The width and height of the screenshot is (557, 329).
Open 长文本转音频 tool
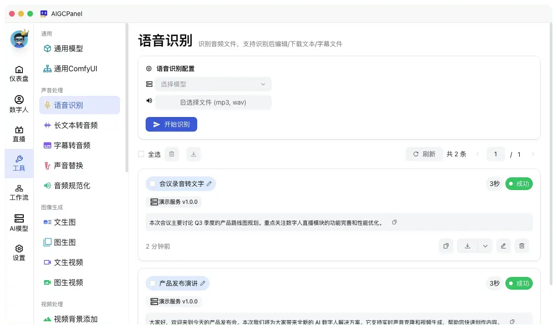tap(79, 125)
